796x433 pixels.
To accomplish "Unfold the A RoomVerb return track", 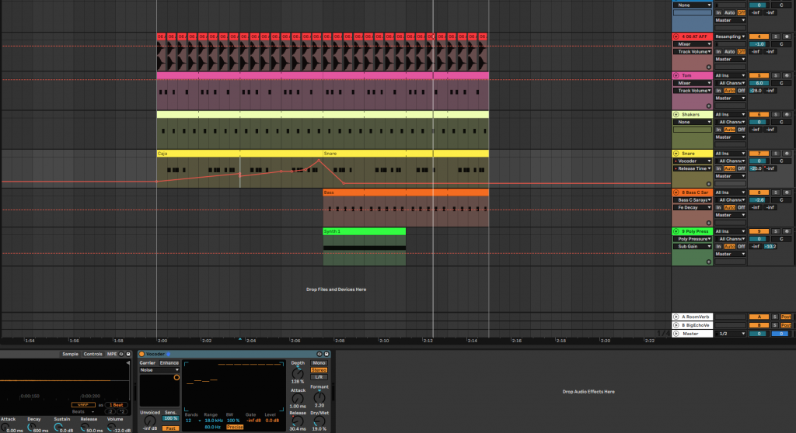I will pos(676,317).
